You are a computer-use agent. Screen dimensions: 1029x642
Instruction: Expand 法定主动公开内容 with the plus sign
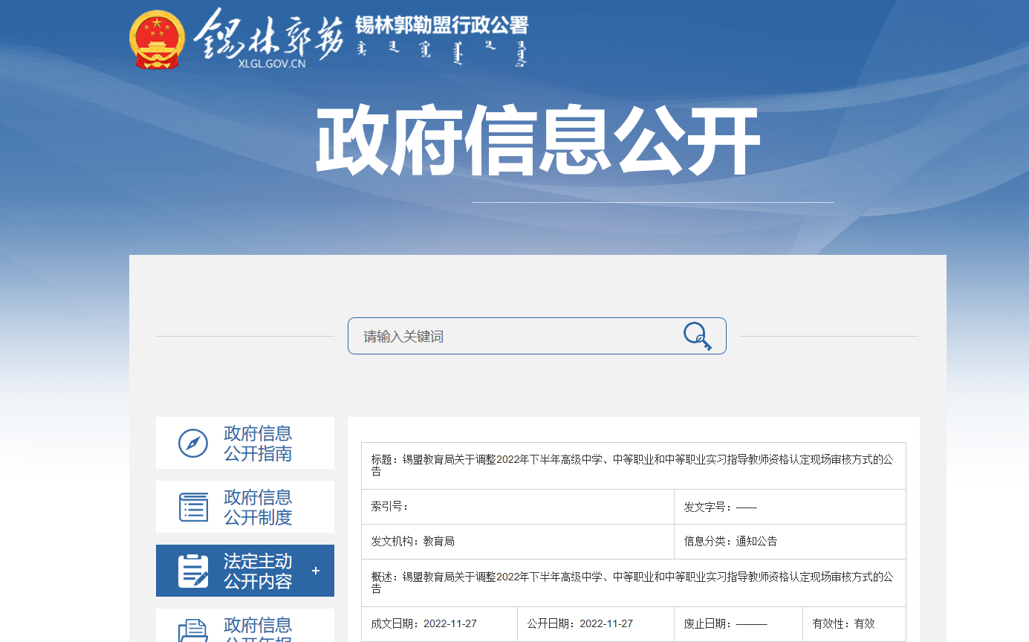click(x=316, y=571)
